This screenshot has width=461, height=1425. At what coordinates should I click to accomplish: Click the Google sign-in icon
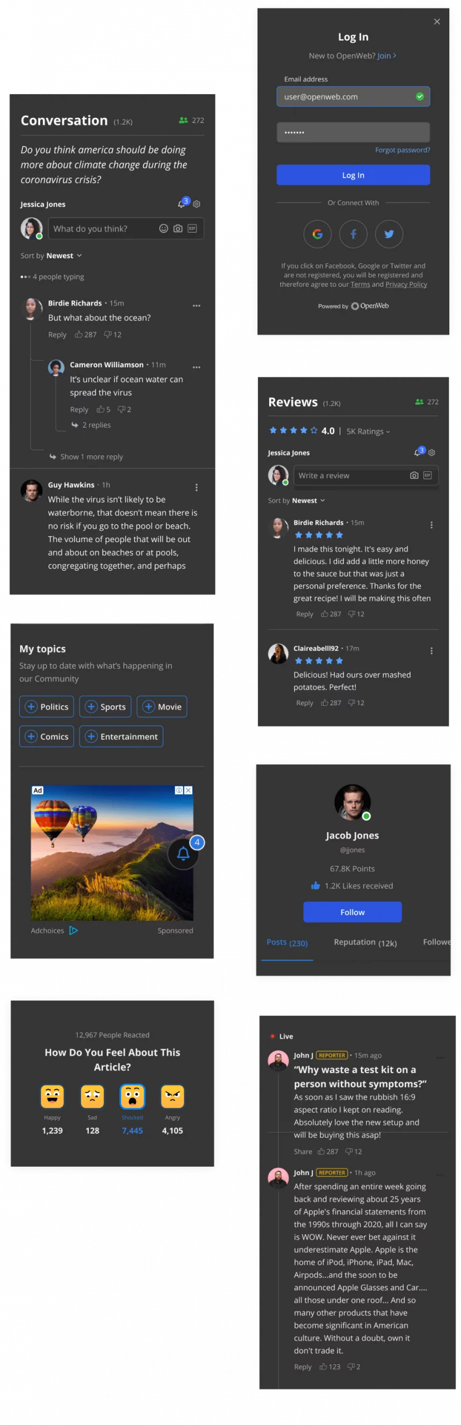pyautogui.click(x=318, y=234)
